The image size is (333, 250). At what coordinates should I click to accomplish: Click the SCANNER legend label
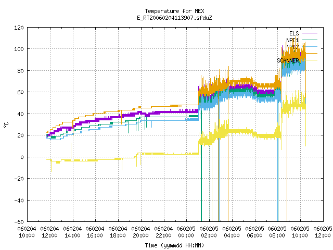coord(288,60)
